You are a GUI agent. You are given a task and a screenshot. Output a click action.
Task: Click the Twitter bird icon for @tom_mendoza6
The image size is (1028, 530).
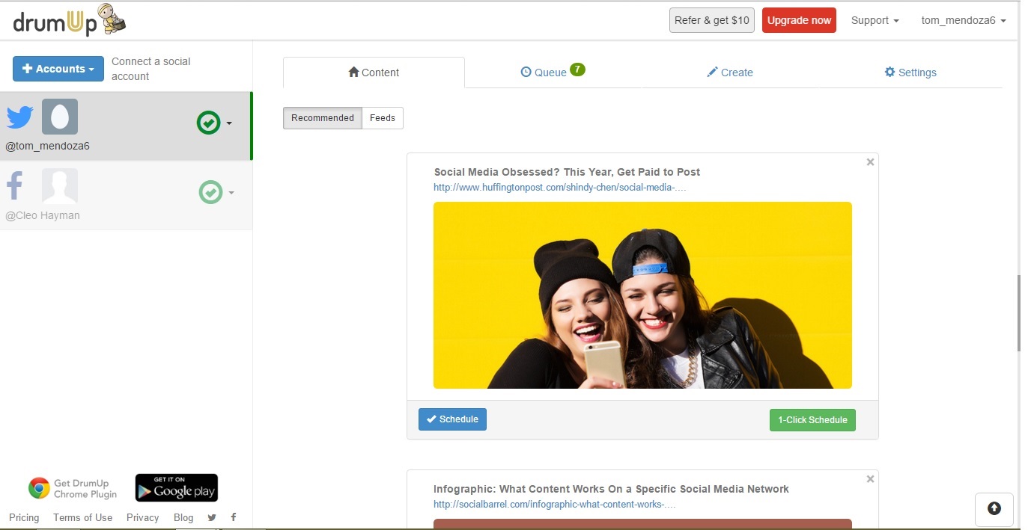[20, 117]
